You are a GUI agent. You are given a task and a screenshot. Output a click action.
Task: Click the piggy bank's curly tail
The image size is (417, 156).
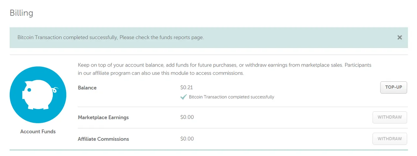click(55, 89)
